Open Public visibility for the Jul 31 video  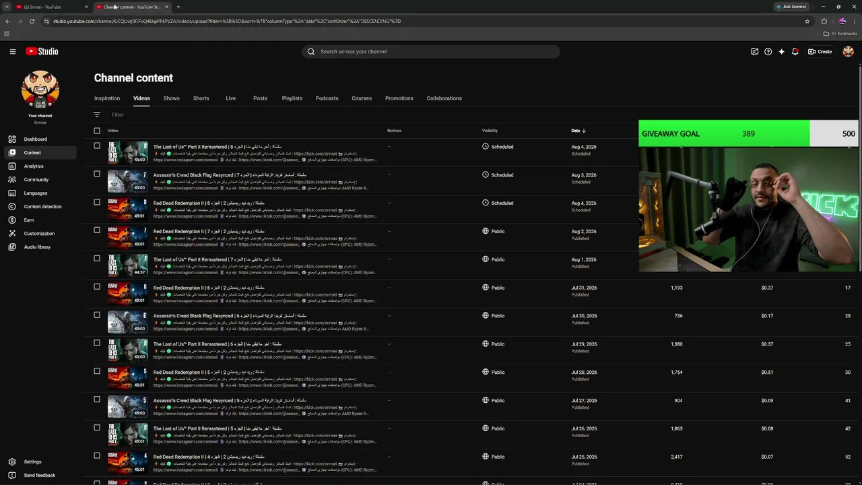tap(494, 288)
